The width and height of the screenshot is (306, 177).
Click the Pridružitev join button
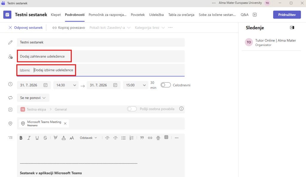coord(287,15)
